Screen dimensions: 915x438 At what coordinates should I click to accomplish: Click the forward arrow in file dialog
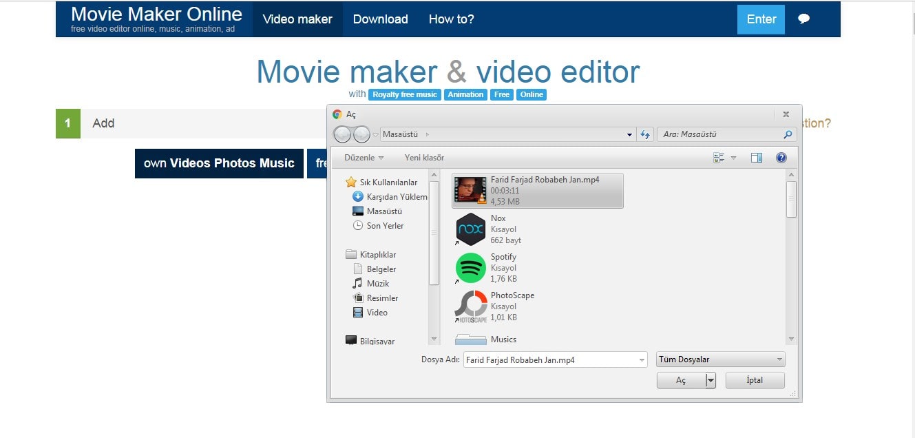pos(361,134)
